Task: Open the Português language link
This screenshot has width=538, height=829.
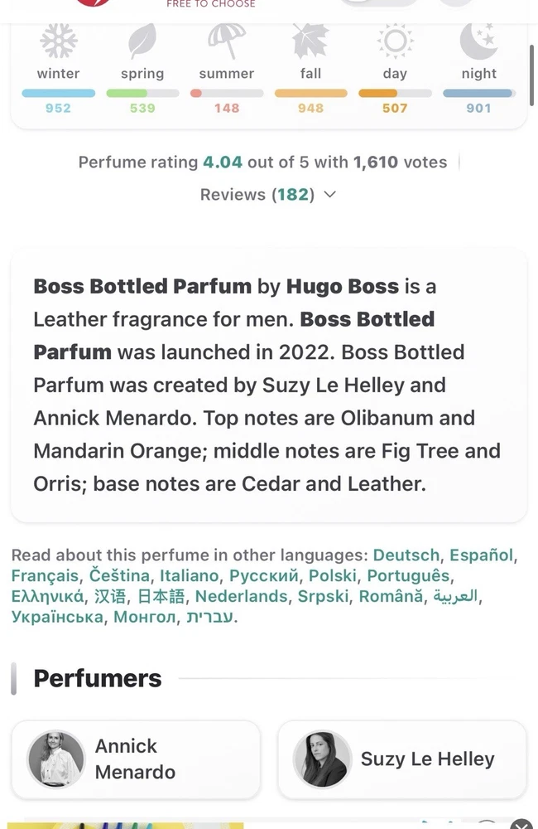Action: (x=408, y=576)
